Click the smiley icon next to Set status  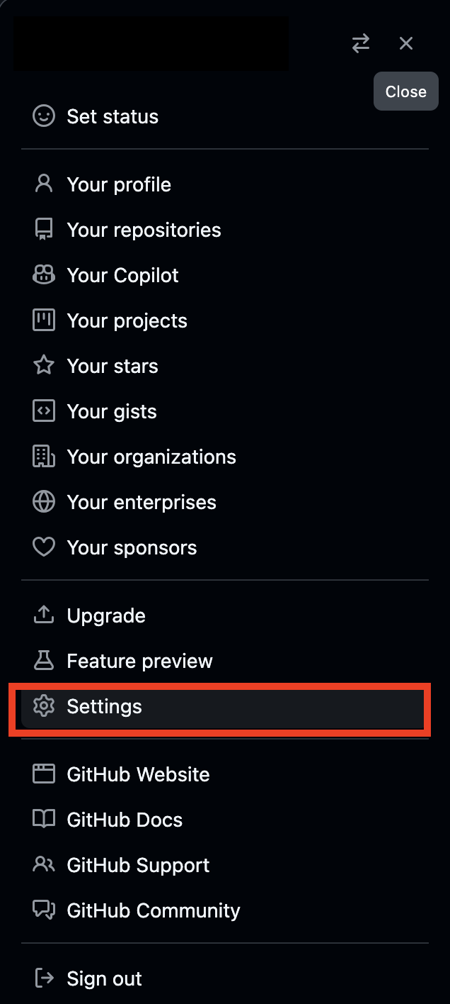pos(44,116)
